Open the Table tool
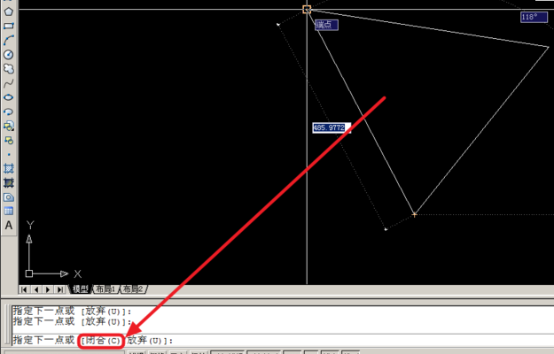 9,211
